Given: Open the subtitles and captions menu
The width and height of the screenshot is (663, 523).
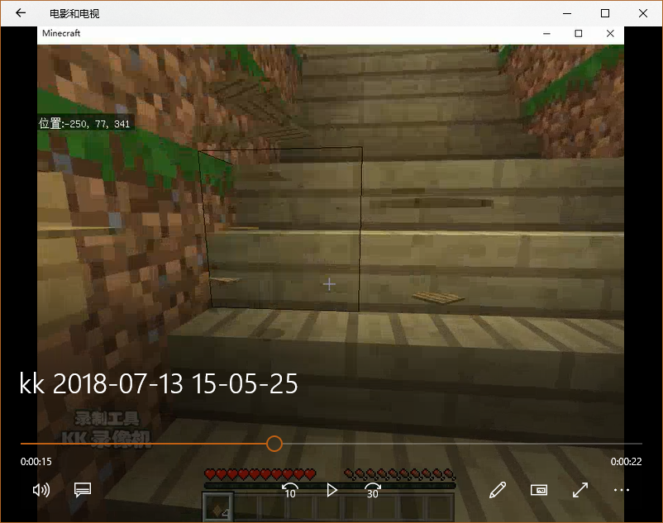Looking at the screenshot, I should [x=83, y=490].
